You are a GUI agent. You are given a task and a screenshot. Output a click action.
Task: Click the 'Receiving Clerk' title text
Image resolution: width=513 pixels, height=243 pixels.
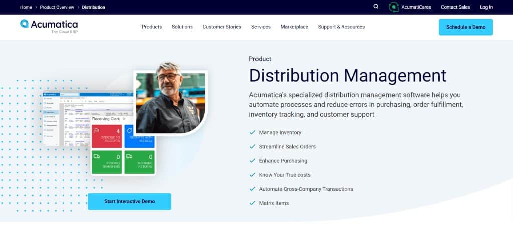[106, 119]
